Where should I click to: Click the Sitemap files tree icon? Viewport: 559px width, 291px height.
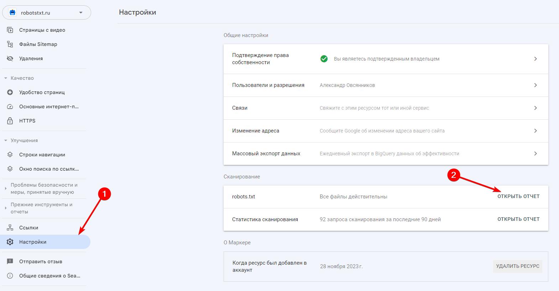coord(10,44)
